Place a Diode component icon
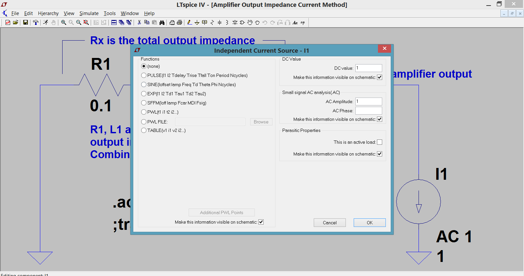Screen dimensions: 524x276 click(x=235, y=23)
